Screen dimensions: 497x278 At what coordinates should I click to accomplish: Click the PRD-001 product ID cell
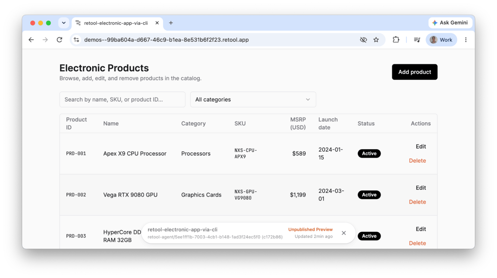76,153
